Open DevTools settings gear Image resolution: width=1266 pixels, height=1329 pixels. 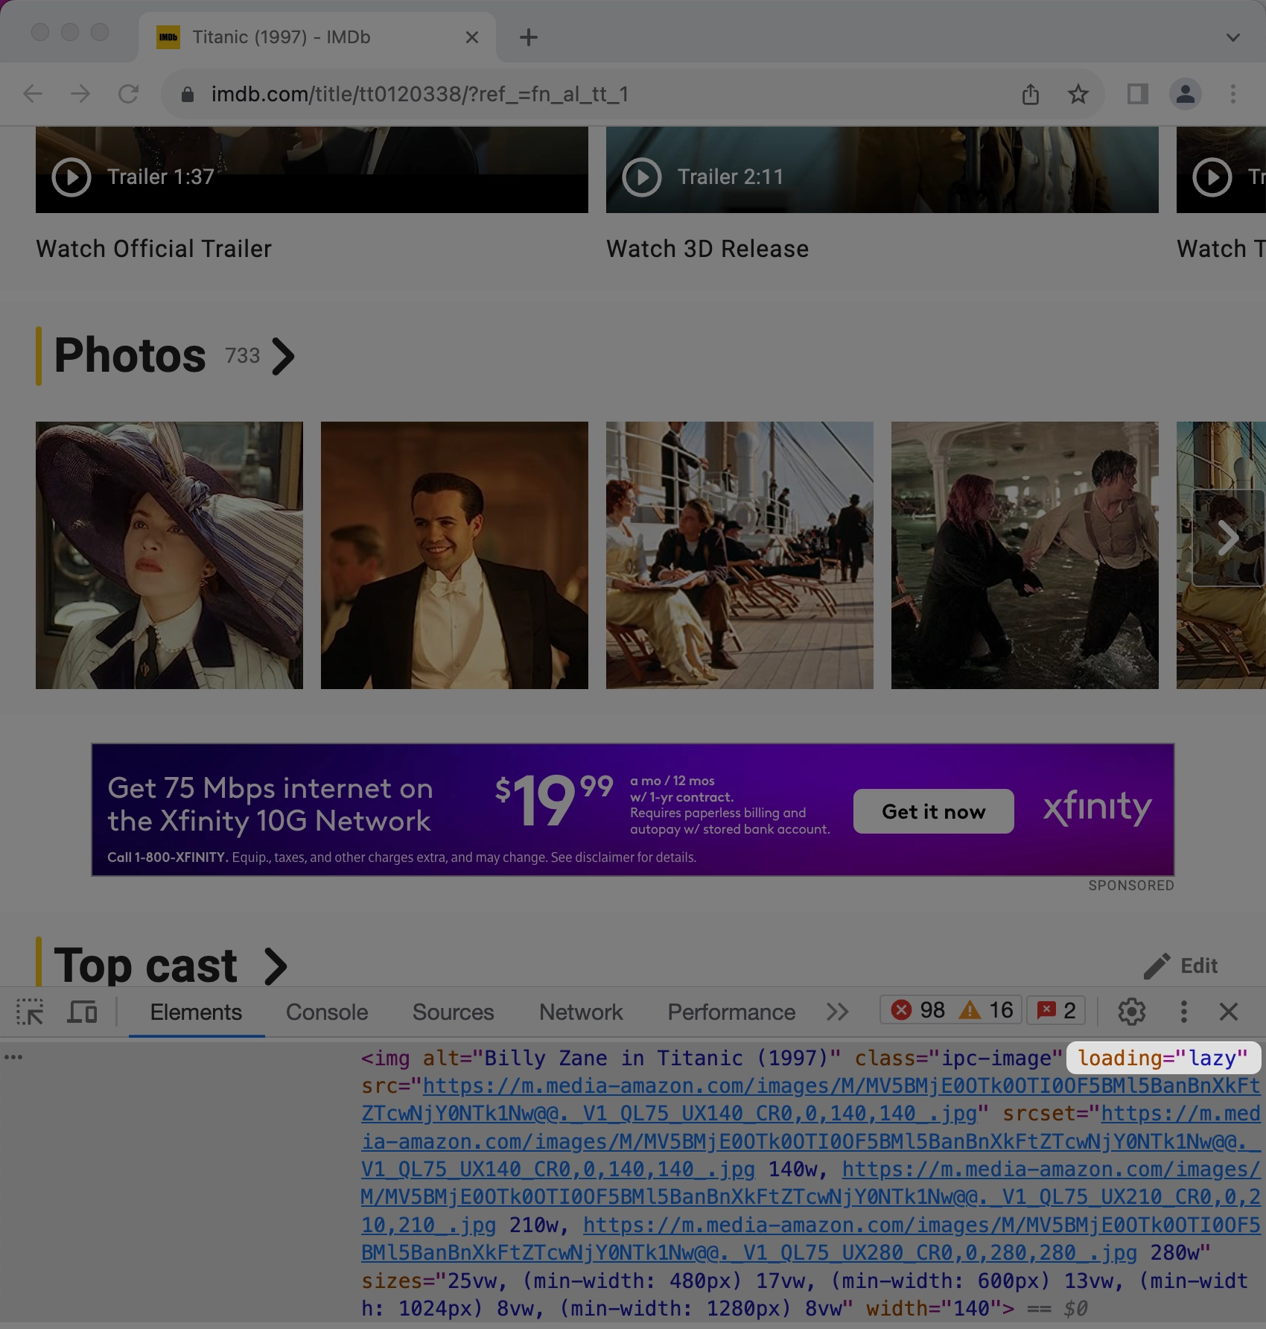click(x=1131, y=1012)
